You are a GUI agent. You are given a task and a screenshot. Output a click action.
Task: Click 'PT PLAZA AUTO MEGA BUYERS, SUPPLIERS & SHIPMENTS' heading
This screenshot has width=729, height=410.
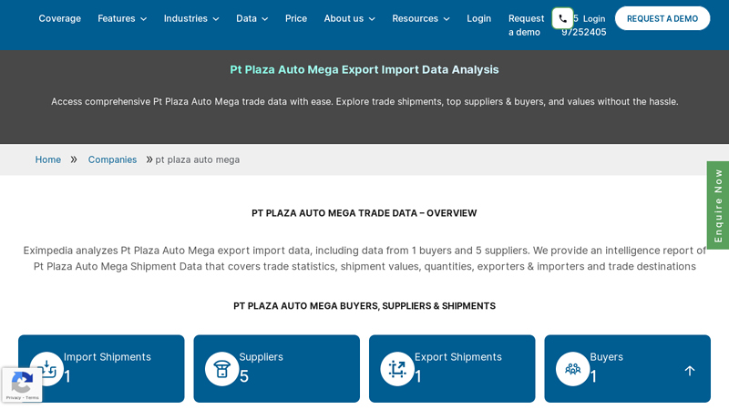point(364,306)
